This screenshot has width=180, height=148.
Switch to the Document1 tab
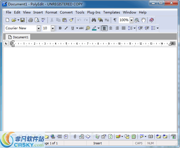click(x=18, y=37)
